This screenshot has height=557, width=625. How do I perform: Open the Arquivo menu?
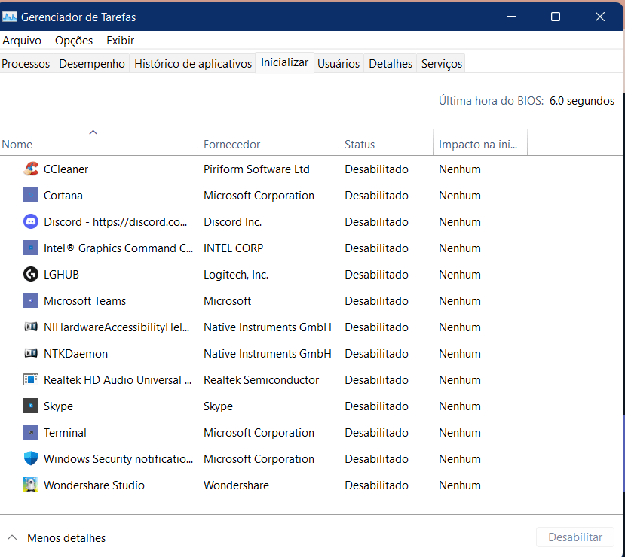(x=22, y=41)
